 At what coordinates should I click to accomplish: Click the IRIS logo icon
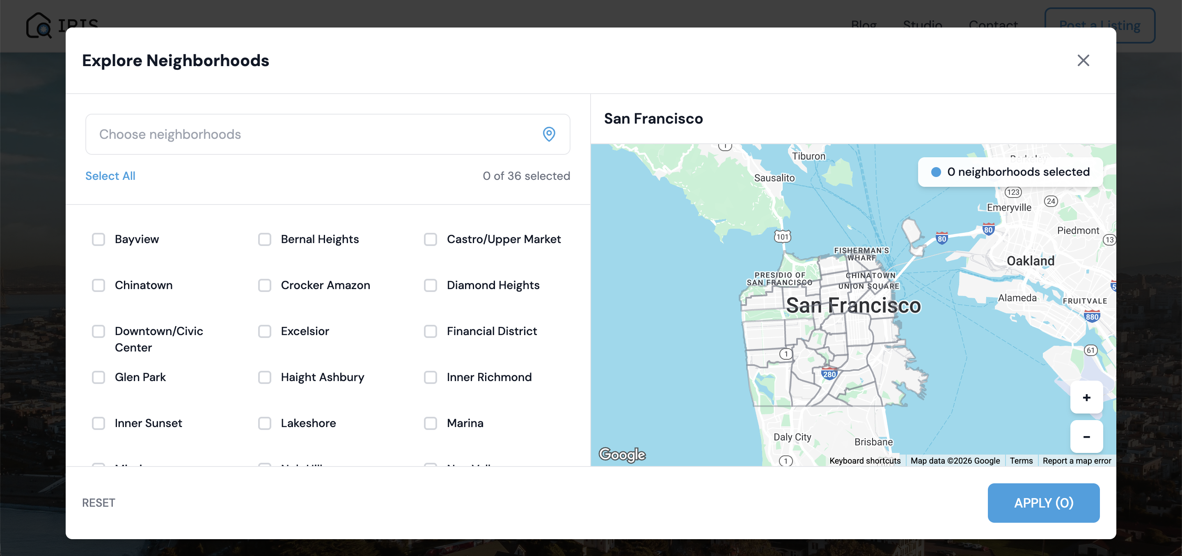(x=39, y=25)
